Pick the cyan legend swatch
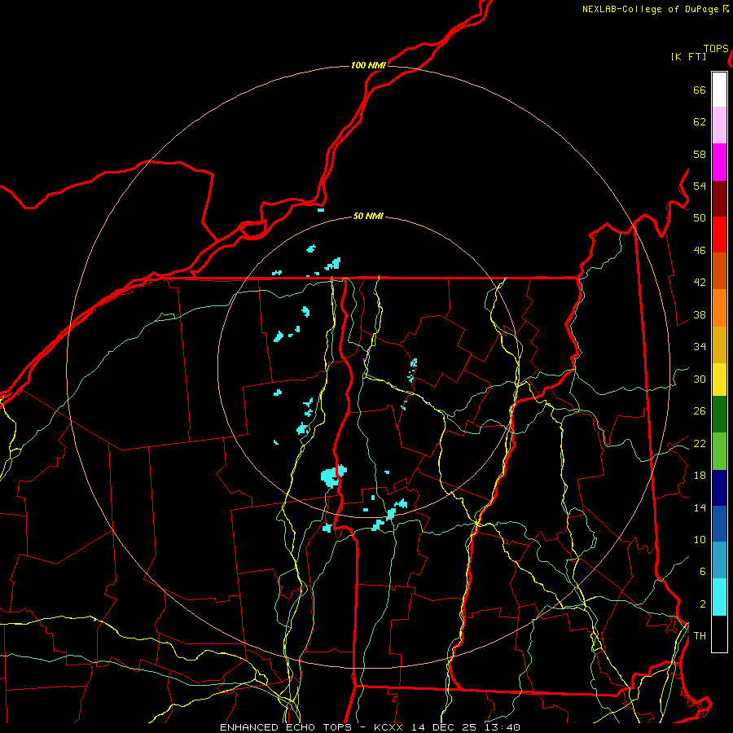733x733 pixels. [x=719, y=597]
